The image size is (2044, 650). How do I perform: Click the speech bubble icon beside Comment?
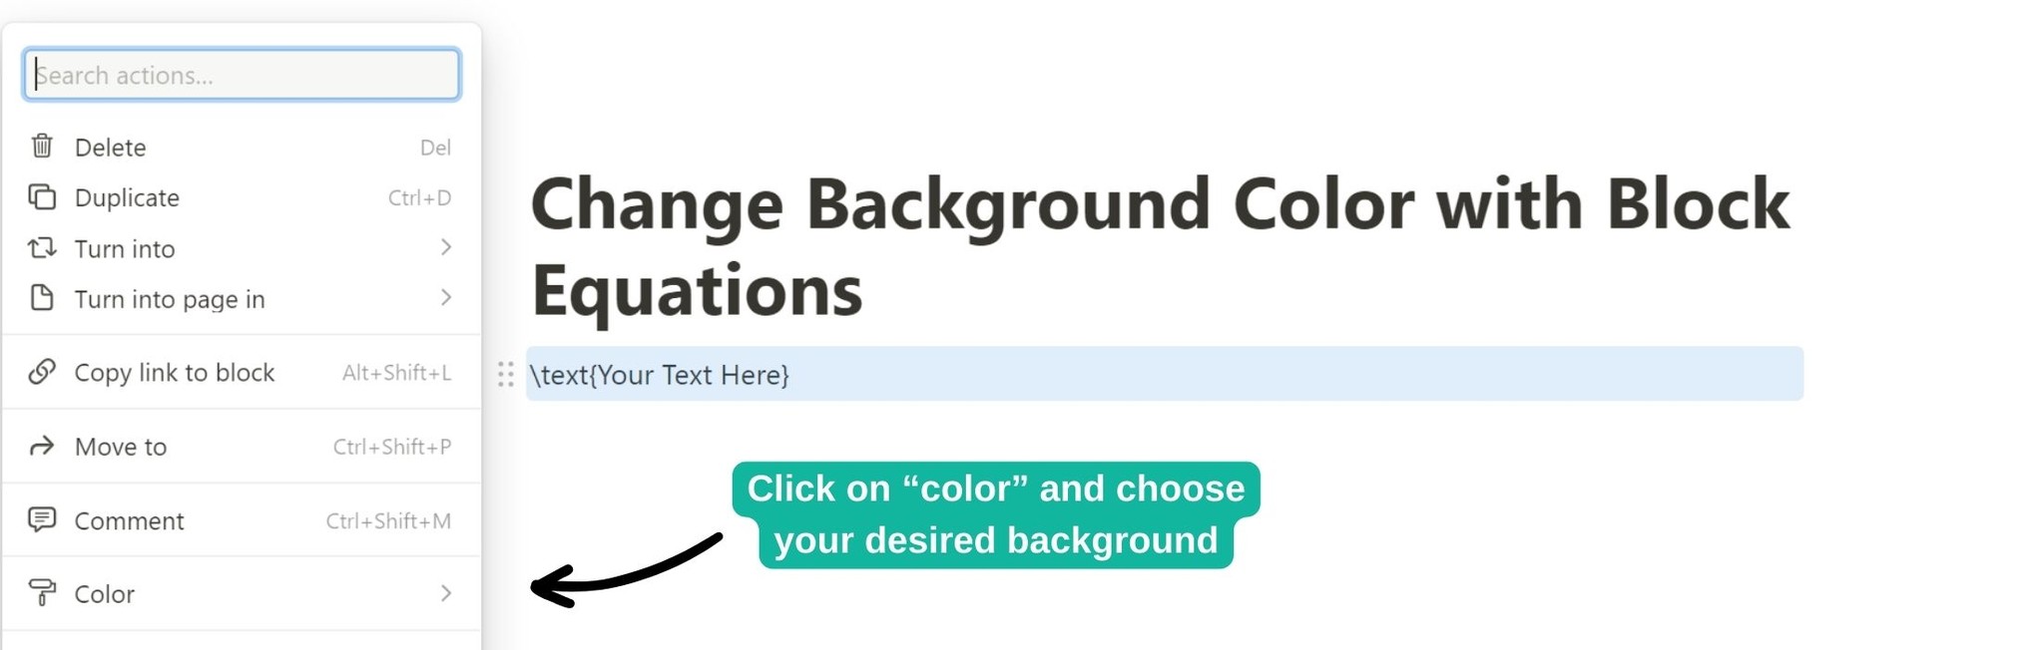(x=41, y=520)
